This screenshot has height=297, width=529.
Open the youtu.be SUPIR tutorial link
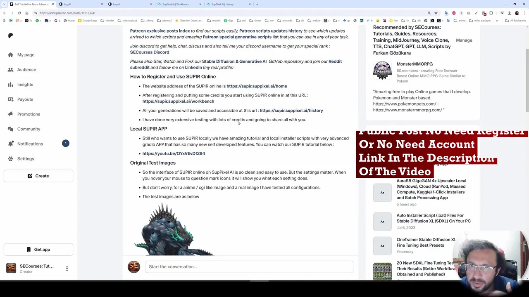174,153
